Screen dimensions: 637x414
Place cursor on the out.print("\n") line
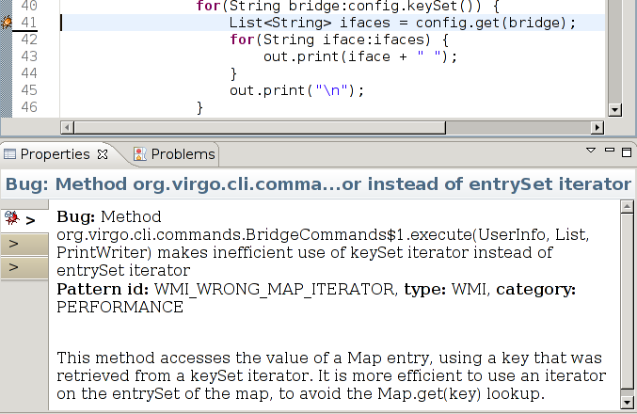click(295, 90)
